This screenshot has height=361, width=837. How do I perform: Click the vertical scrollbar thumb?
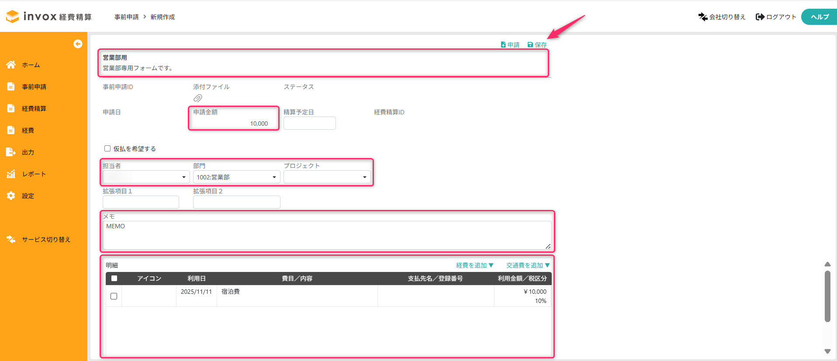(827, 296)
